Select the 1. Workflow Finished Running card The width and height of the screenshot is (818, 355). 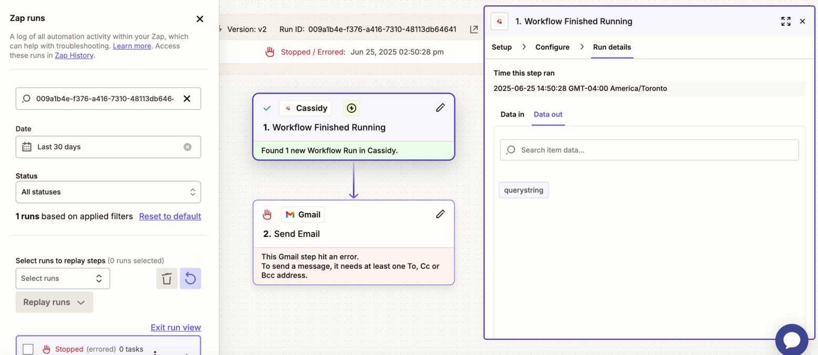click(354, 127)
